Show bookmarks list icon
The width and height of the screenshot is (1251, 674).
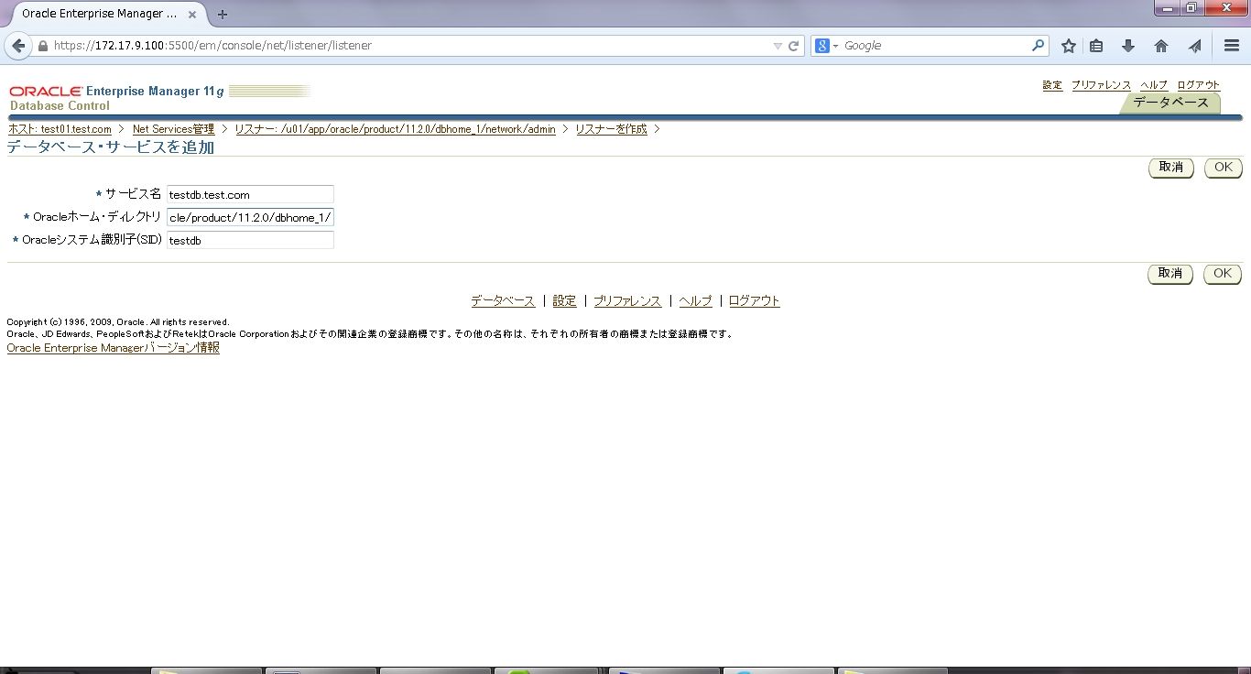1096,46
